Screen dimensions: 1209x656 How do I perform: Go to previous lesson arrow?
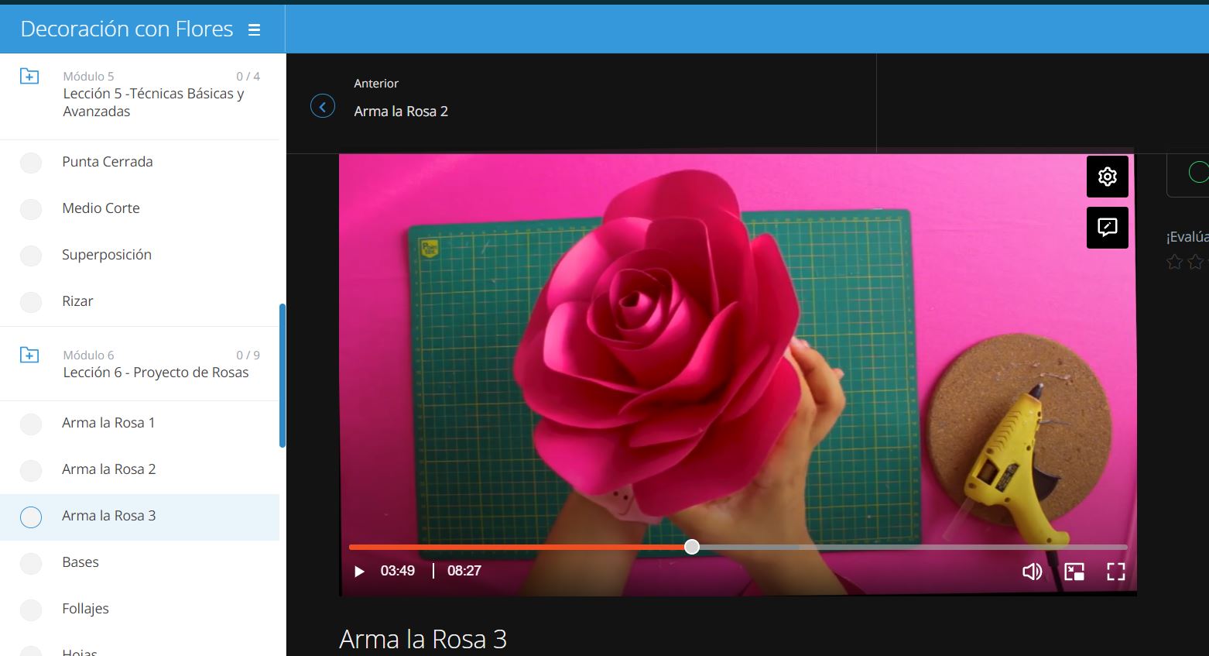point(323,106)
